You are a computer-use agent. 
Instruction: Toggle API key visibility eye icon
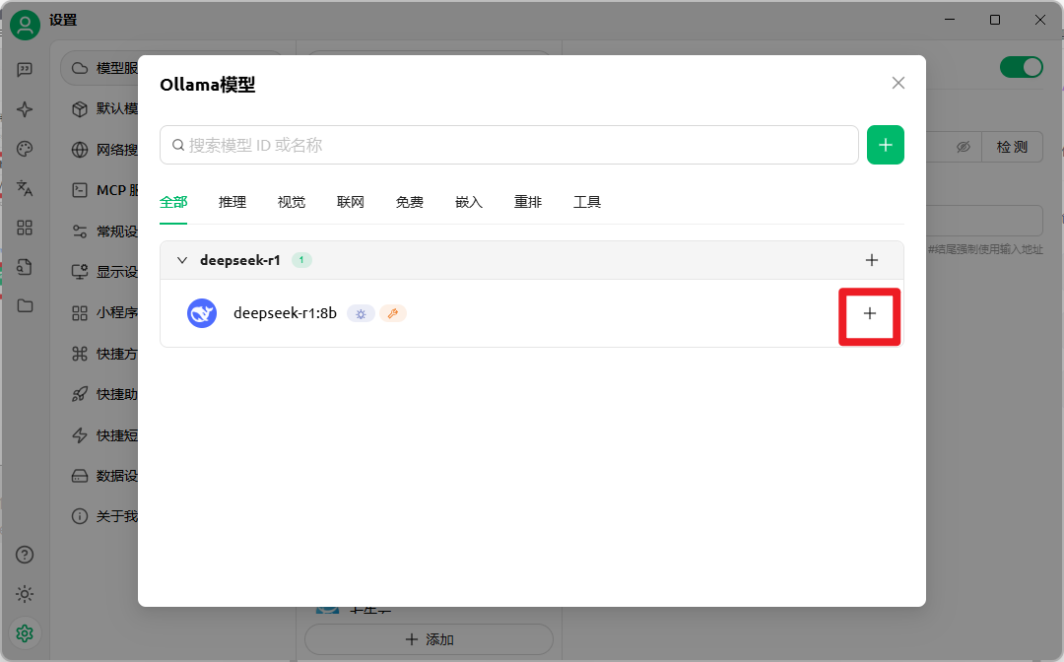[963, 147]
